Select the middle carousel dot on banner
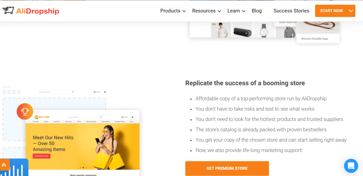Image resolution: width=363 pixels, height=176 pixels. click(x=83, y=168)
